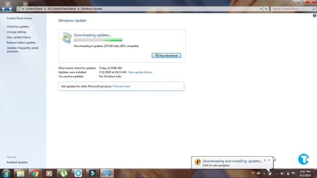This screenshot has height=178, width=317.
Task: Click the breadcrumb root folder icon
Action: pyautogui.click(x=19, y=9)
